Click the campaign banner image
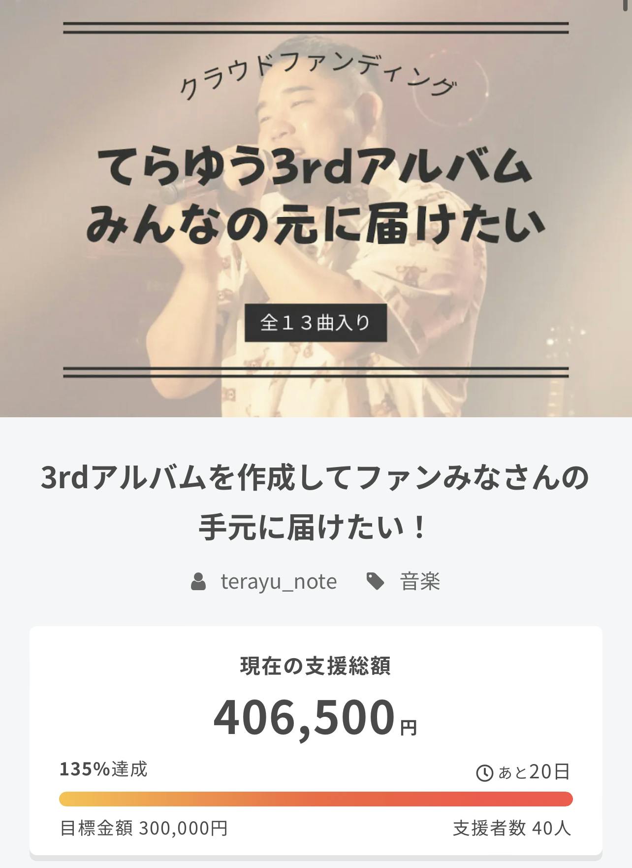 pos(316,208)
